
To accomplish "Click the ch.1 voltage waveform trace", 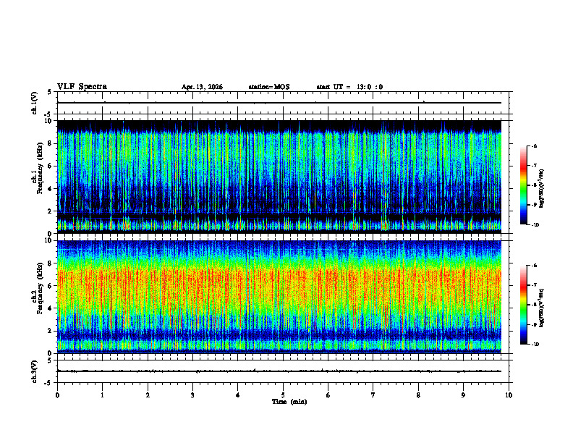I will (279, 103).
